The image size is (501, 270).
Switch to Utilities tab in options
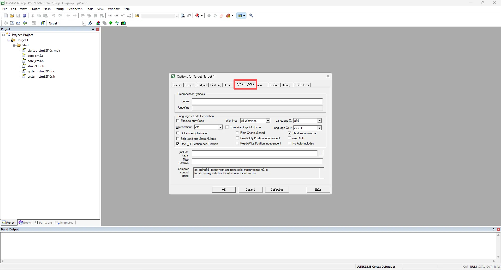pos(302,85)
